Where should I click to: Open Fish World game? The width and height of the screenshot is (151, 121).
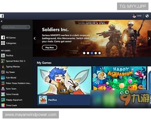[11, 78]
